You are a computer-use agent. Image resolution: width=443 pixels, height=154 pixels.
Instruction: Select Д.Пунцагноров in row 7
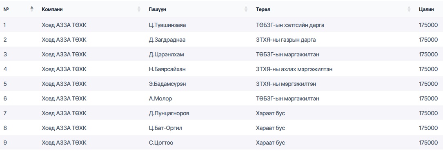coord(169,113)
